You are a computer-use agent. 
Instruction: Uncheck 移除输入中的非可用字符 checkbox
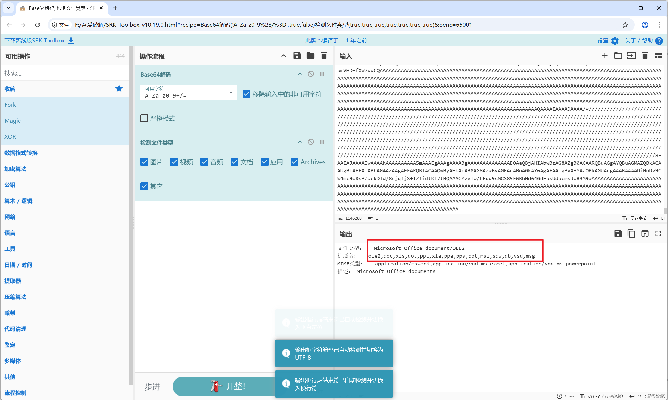pos(246,94)
